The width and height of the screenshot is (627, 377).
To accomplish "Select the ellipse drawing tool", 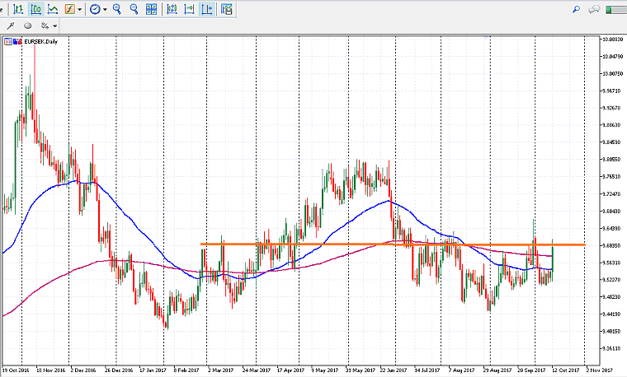I will point(30,26).
